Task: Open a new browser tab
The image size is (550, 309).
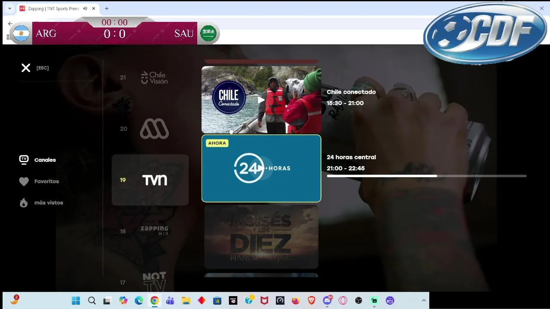Action: (107, 9)
